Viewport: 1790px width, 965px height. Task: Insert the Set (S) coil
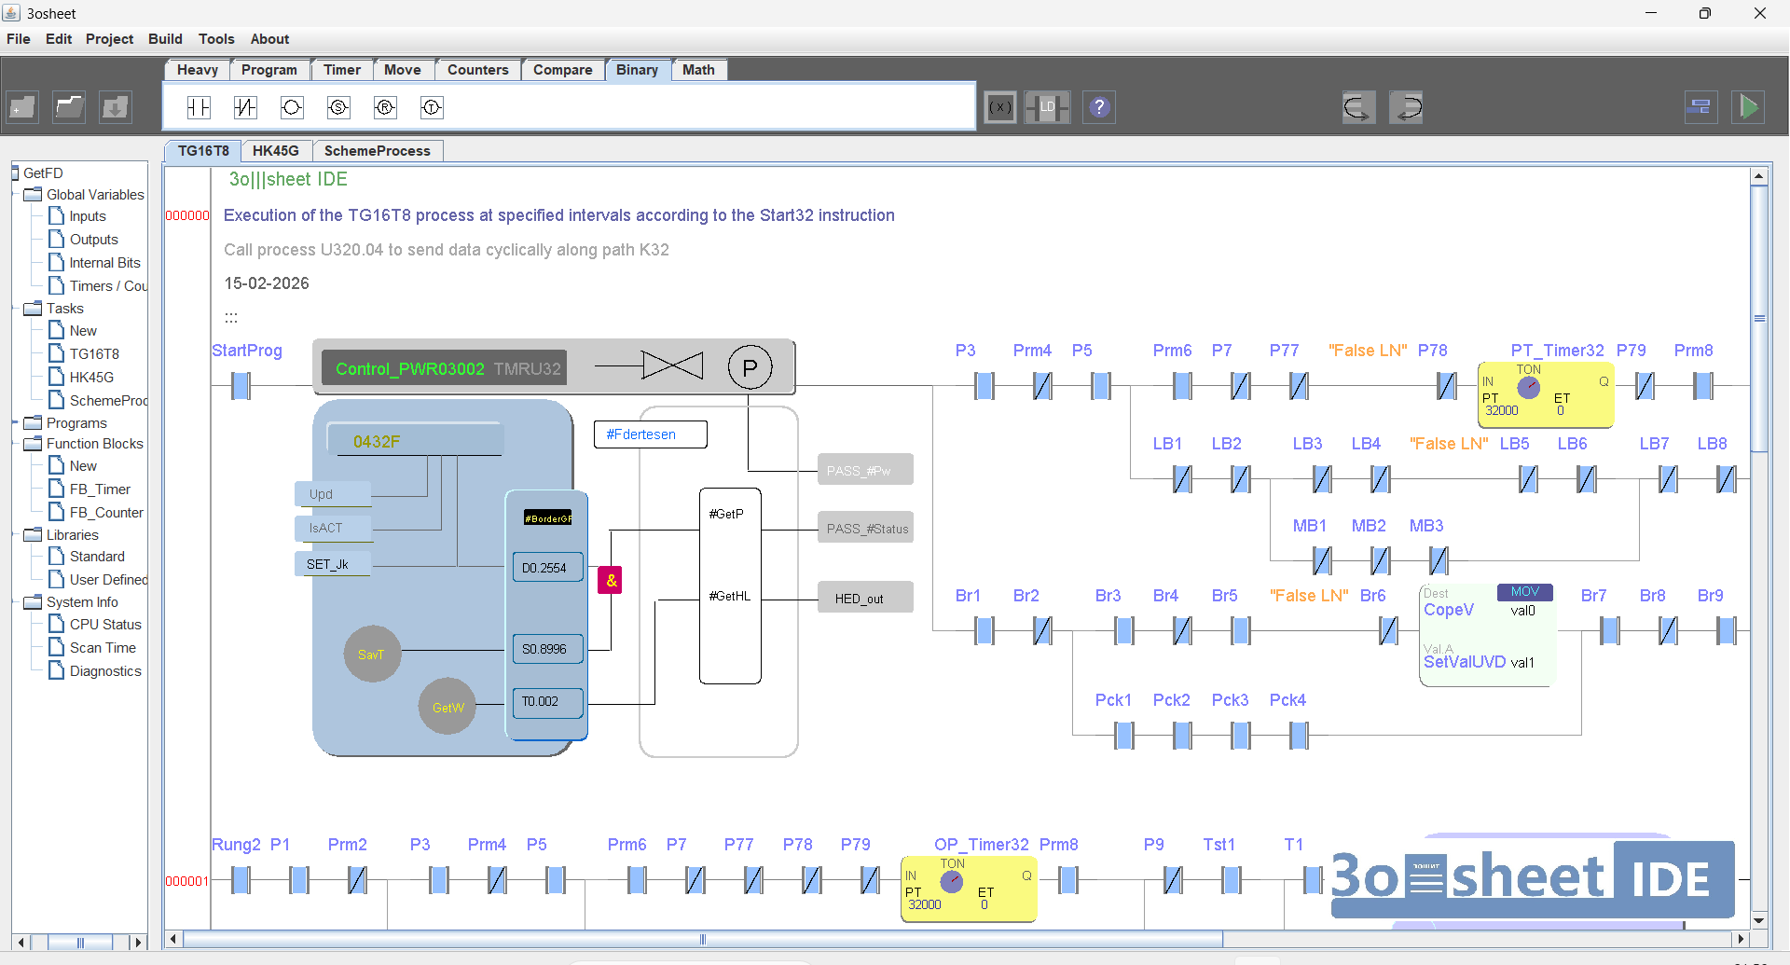pyautogui.click(x=338, y=107)
